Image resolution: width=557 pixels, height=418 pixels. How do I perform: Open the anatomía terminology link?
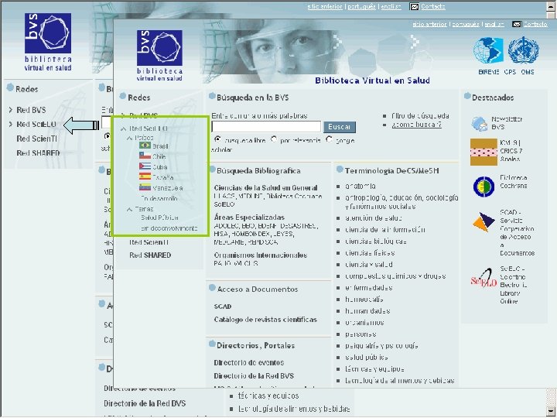[361, 187]
